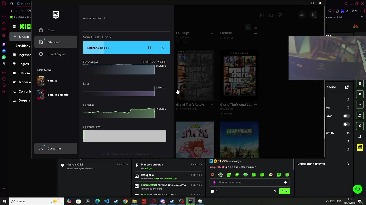Click Instalar under Fall Guys
Screen dimensions: 366x205
point(182,42)
